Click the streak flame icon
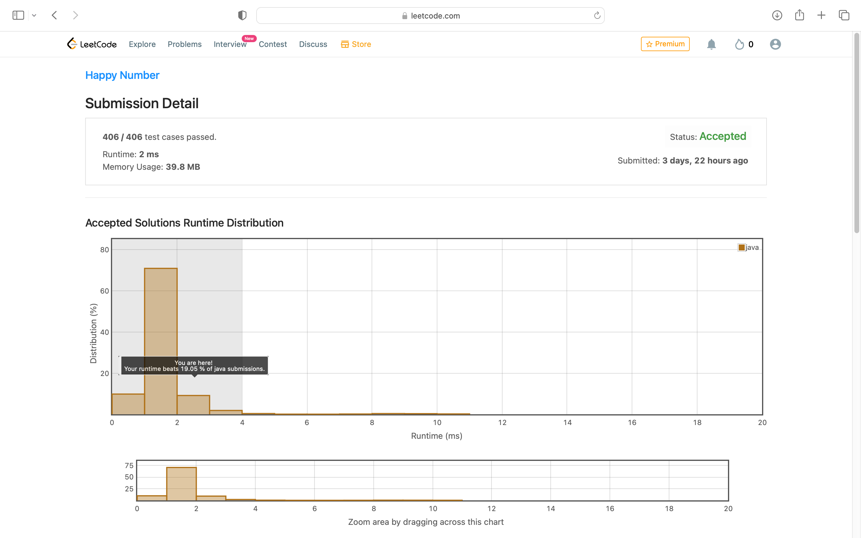The image size is (861, 538). pos(739,44)
